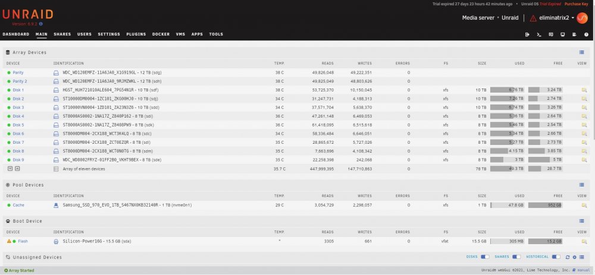Toggle the HISTORICAL switch

556,257
